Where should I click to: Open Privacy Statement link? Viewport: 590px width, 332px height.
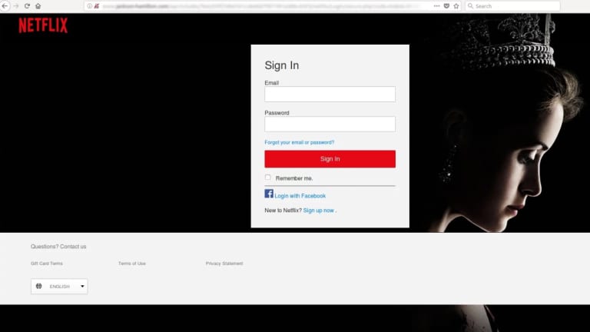click(x=224, y=264)
